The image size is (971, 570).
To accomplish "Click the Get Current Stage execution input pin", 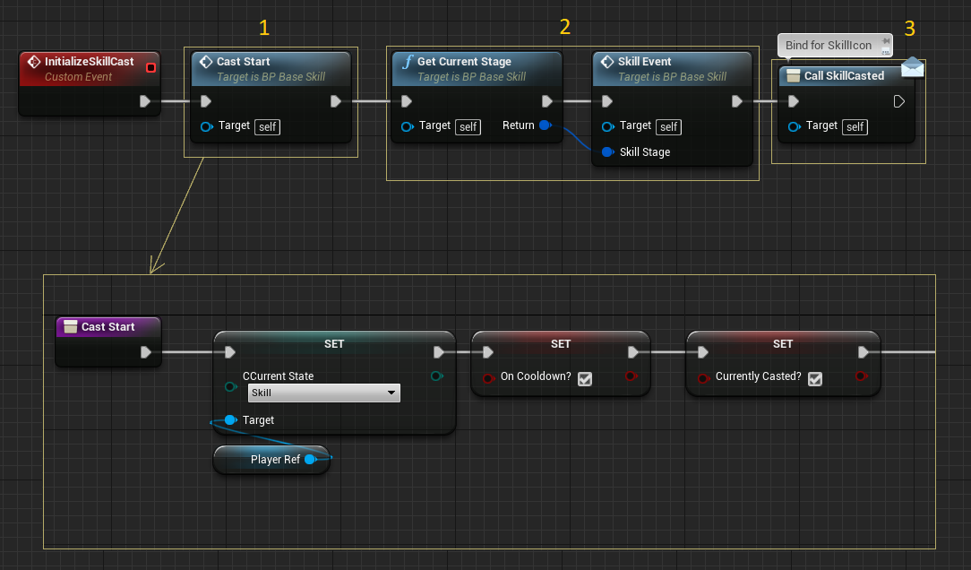I will 407,101.
